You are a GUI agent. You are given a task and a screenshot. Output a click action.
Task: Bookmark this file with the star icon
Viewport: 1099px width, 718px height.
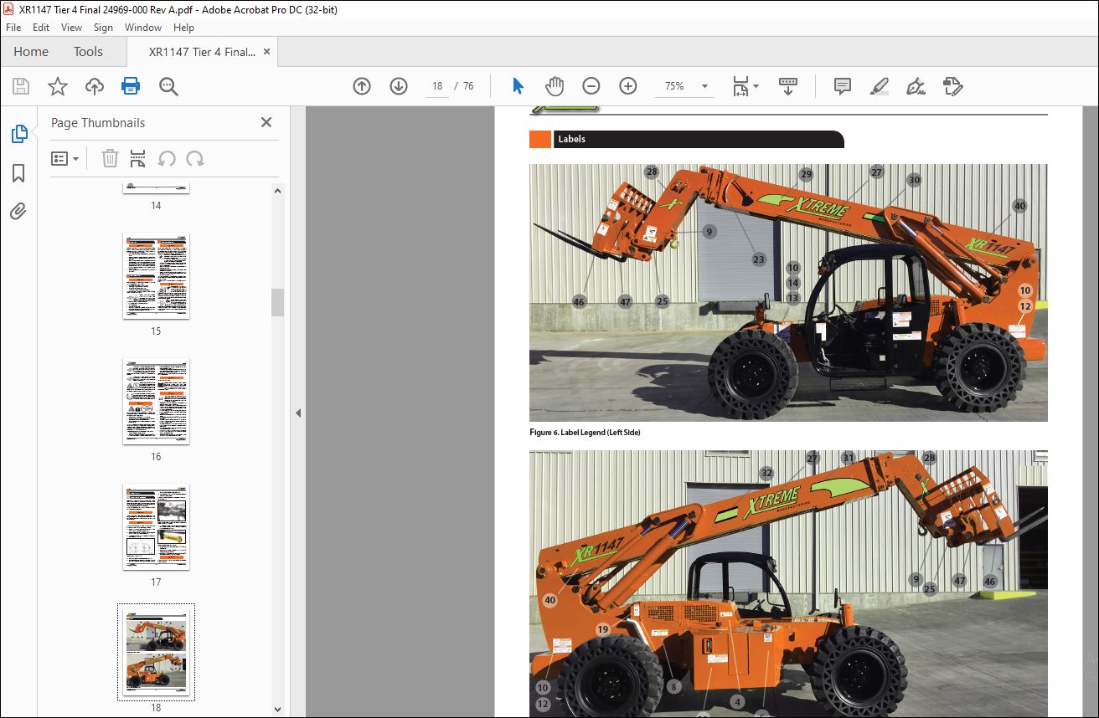pos(58,86)
